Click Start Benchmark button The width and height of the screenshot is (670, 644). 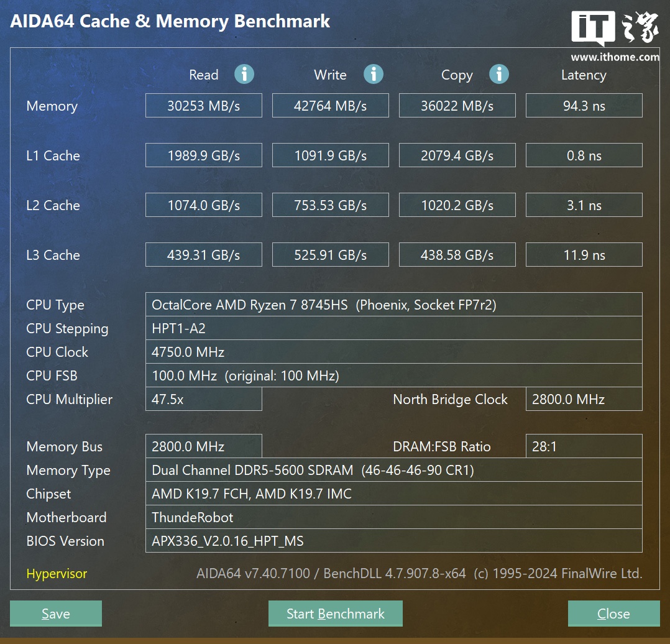(x=336, y=614)
